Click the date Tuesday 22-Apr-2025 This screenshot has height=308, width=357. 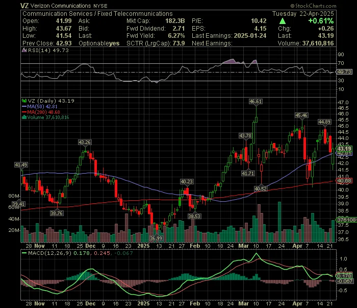tap(303, 14)
